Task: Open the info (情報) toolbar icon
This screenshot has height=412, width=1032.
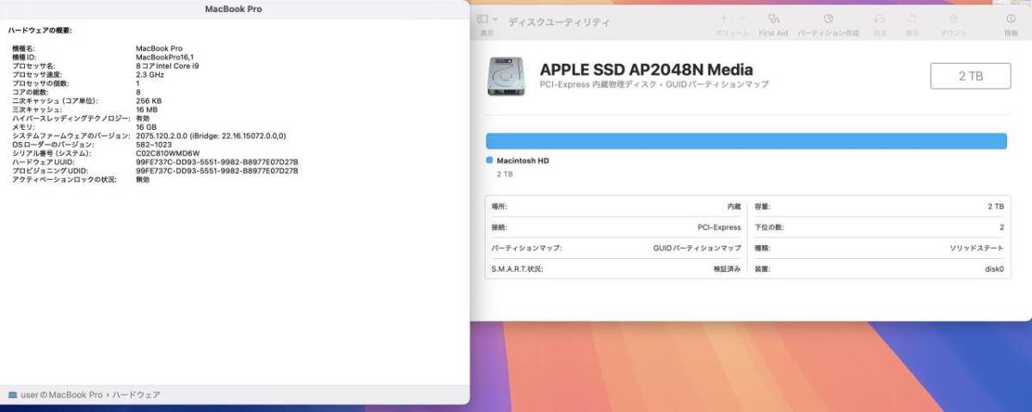Action: click(1011, 18)
